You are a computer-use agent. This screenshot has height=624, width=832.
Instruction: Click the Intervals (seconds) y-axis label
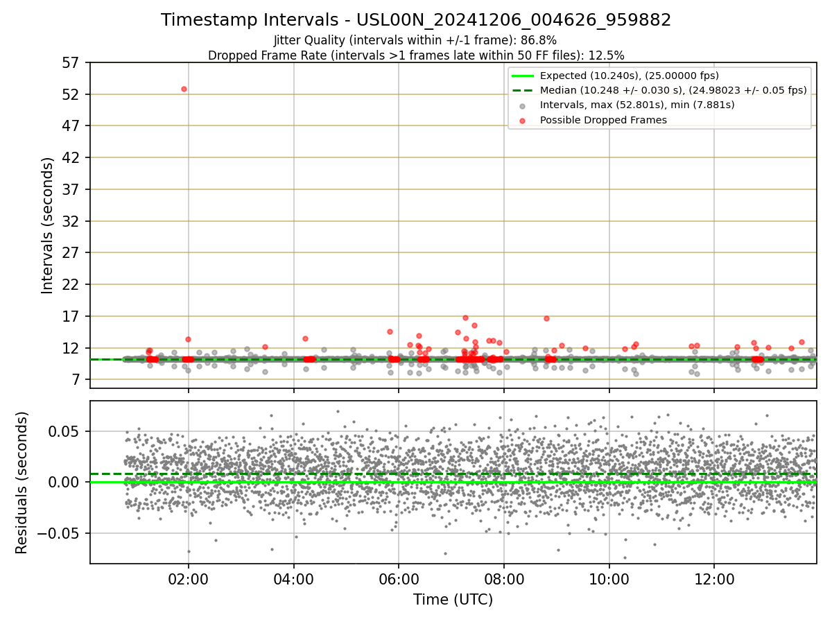(48, 225)
